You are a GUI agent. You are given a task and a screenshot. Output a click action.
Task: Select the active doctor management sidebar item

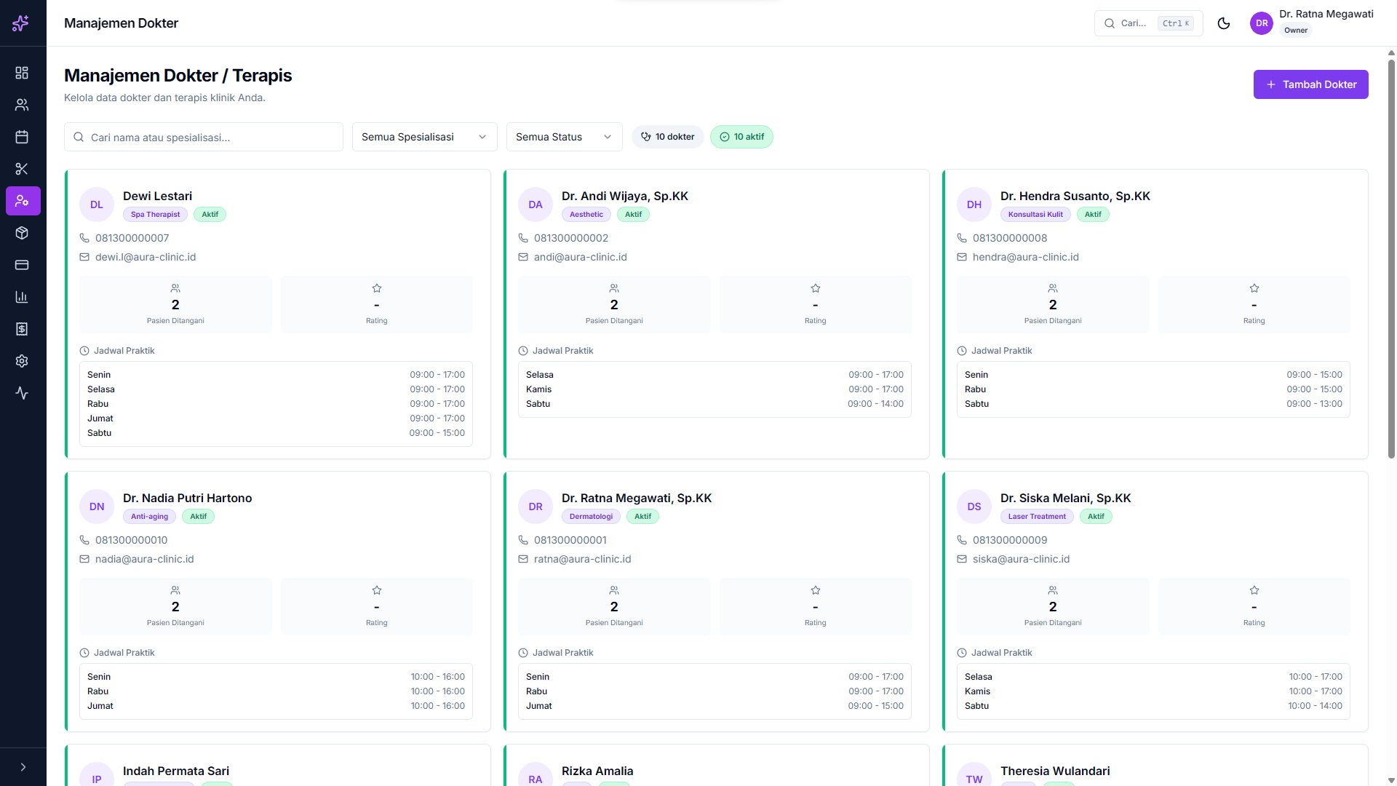point(23,201)
